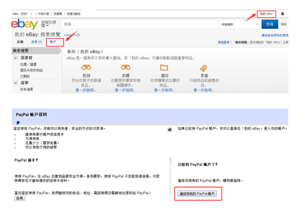The width and height of the screenshot is (307, 211).
Task: Click the binoculars icon above 找到
Action: tap(87, 68)
